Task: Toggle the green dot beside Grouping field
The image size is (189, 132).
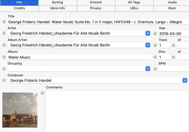Action: pos(4,69)
